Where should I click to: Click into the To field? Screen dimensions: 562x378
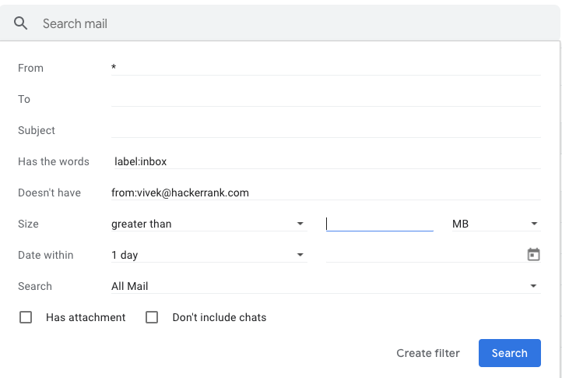pyautogui.click(x=326, y=99)
